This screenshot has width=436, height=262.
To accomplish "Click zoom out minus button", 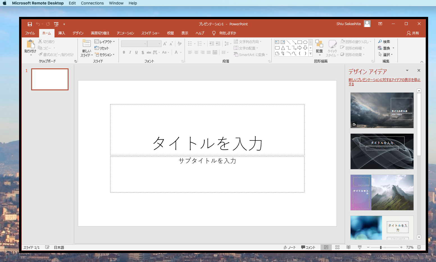I will [368, 247].
